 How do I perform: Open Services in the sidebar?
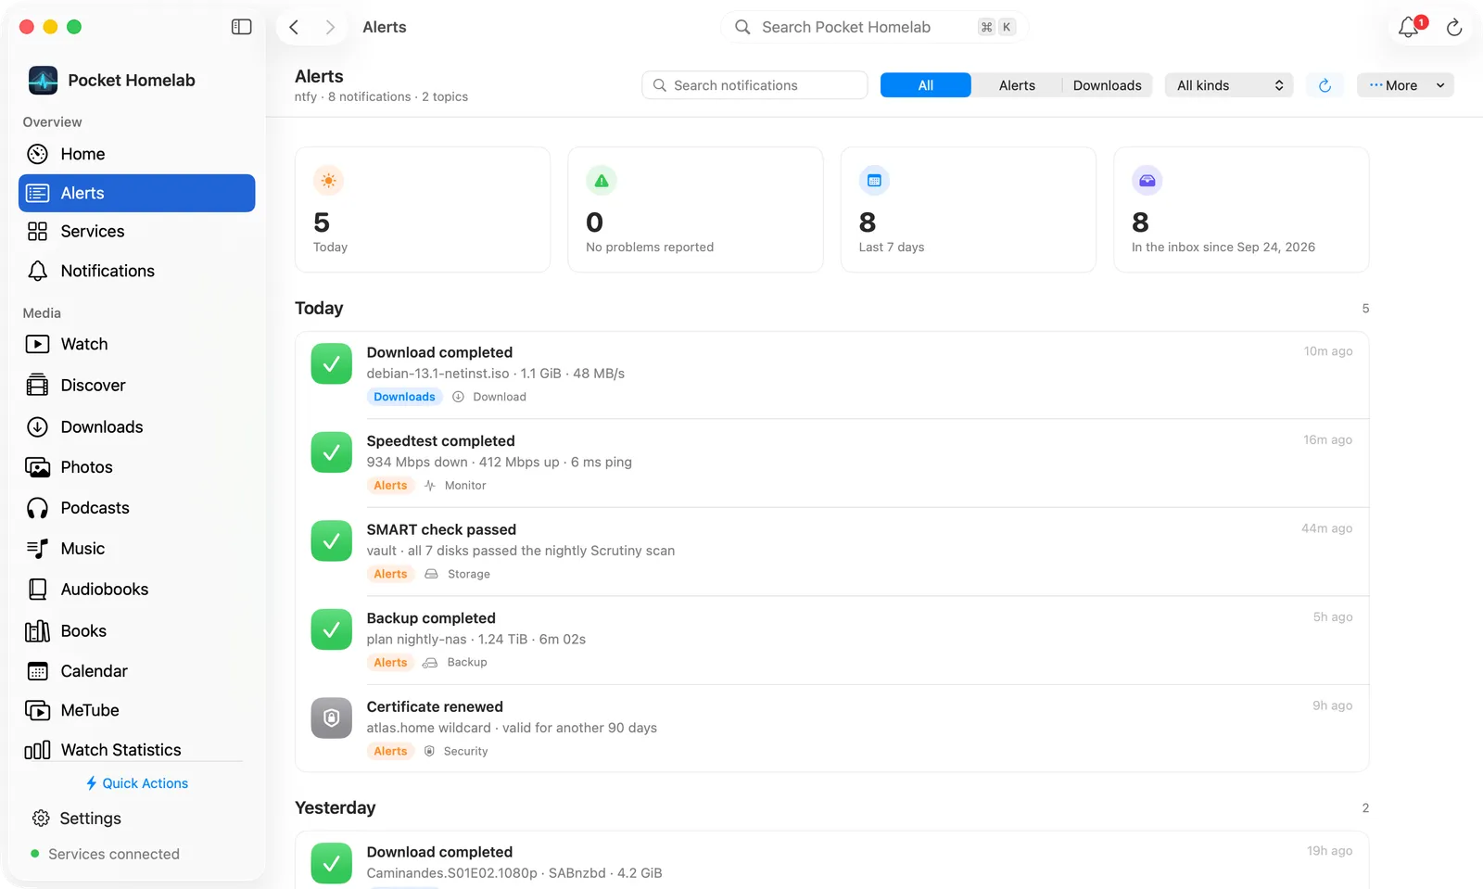click(136, 232)
